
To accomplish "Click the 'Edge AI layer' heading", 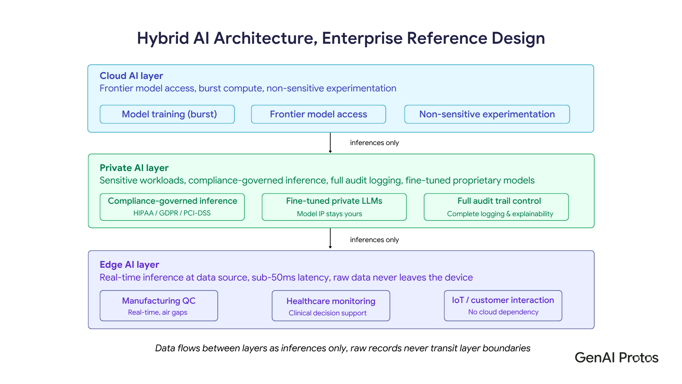I will pyautogui.click(x=129, y=265).
